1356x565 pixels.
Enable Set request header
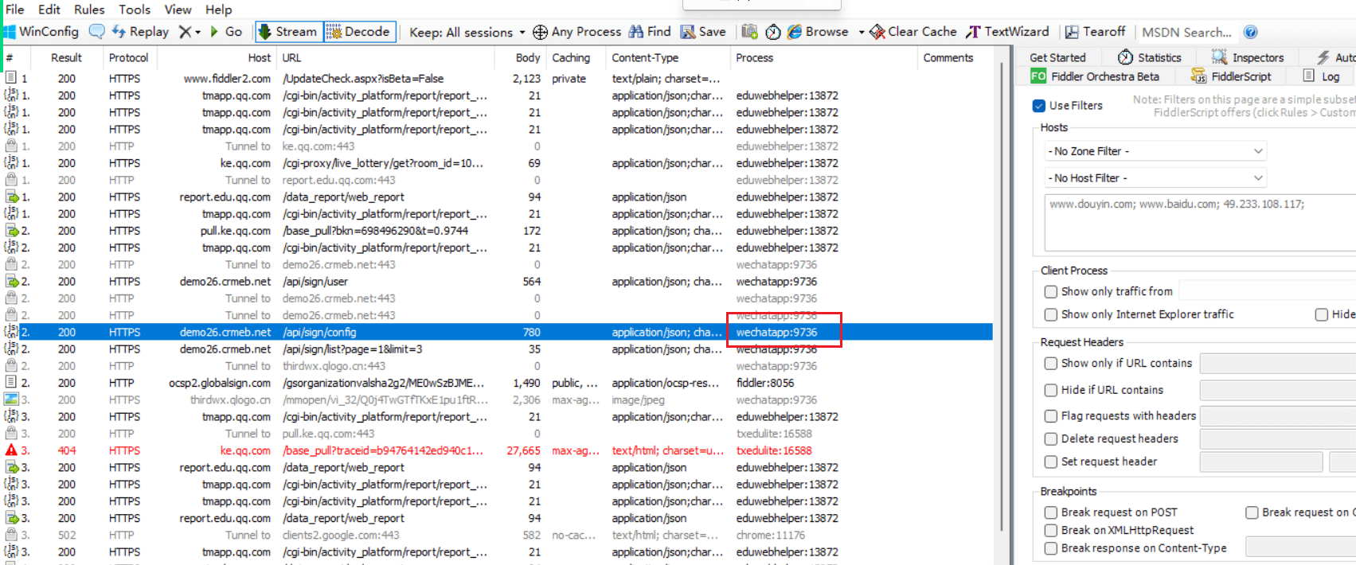(x=1051, y=462)
